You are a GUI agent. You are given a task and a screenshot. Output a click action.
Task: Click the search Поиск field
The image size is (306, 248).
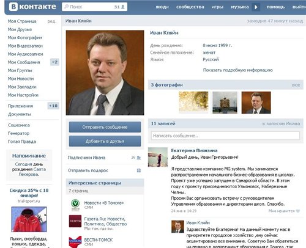(94, 7)
